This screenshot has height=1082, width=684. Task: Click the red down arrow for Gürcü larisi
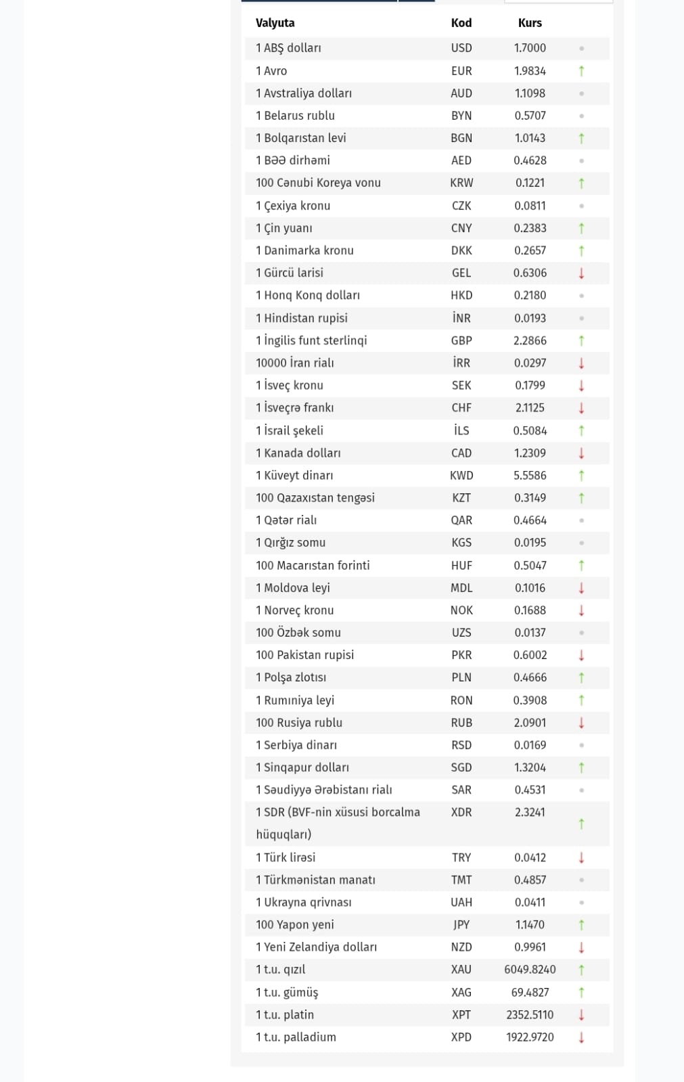coord(581,273)
